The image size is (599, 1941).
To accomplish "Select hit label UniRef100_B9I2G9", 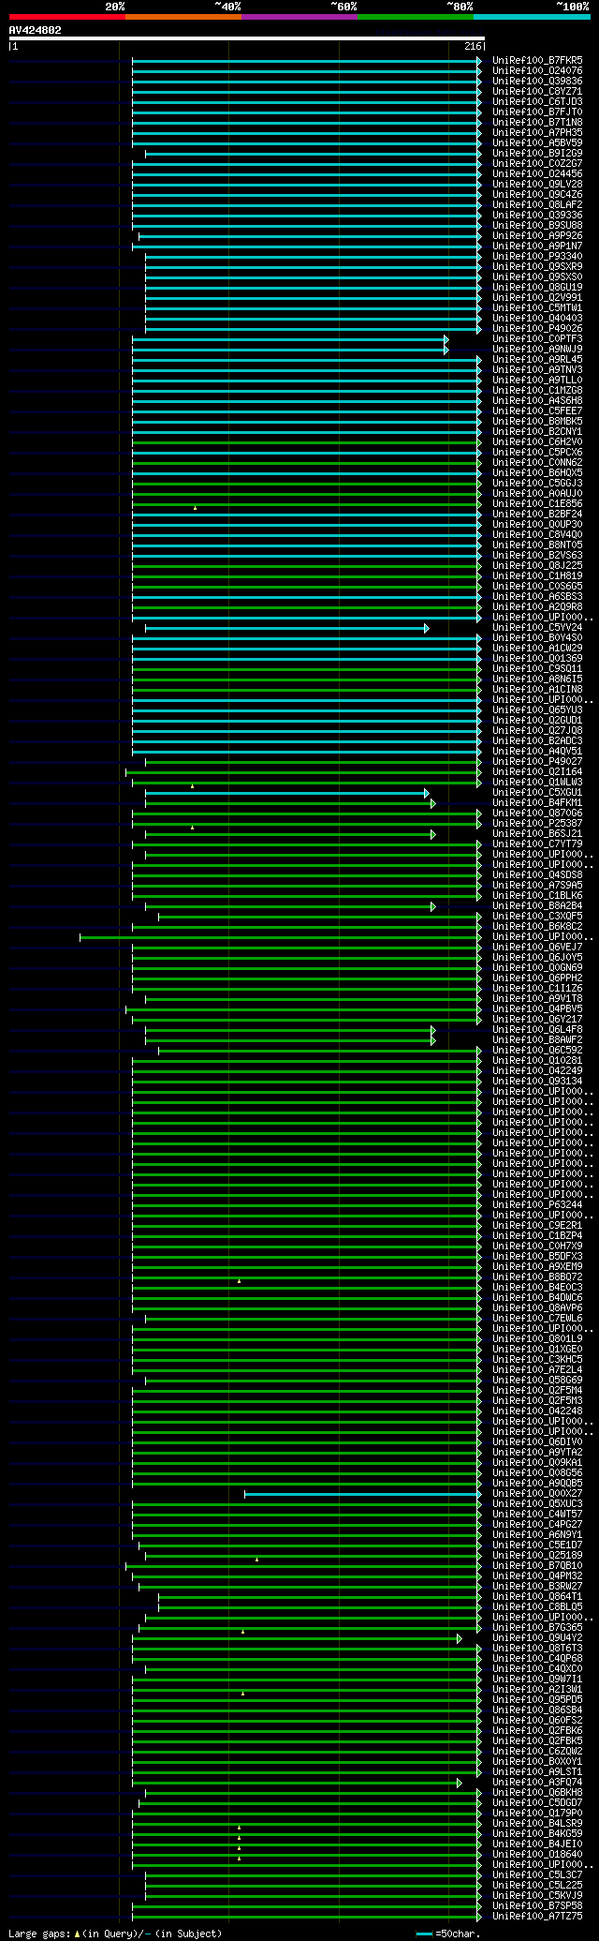I will pyautogui.click(x=537, y=154).
